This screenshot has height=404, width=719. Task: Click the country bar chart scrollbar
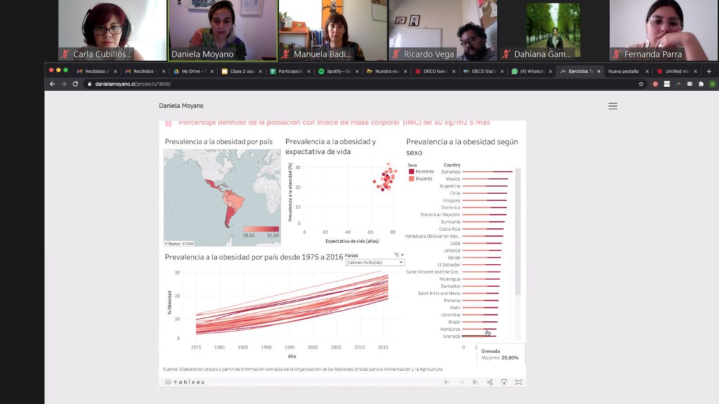[x=517, y=231]
